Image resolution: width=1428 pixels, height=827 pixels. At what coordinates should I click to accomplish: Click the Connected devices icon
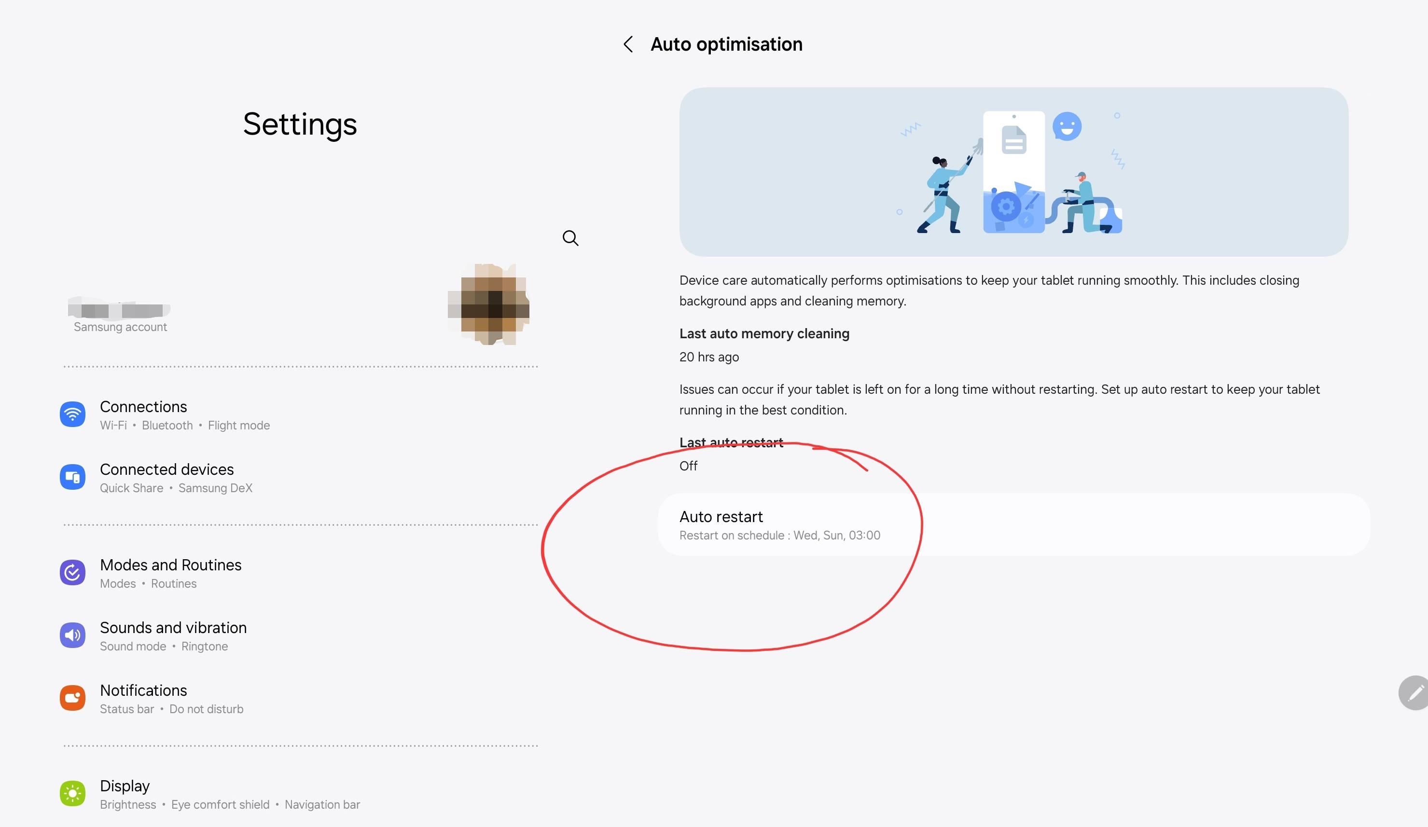(x=72, y=477)
